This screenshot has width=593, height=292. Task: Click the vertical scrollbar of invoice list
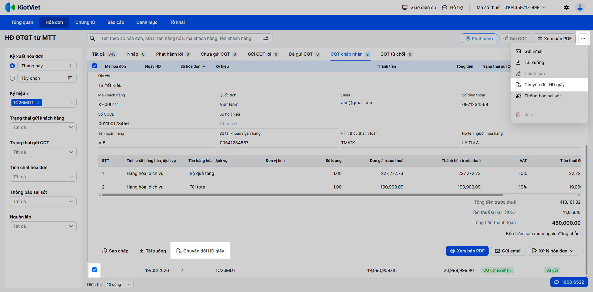point(586,209)
